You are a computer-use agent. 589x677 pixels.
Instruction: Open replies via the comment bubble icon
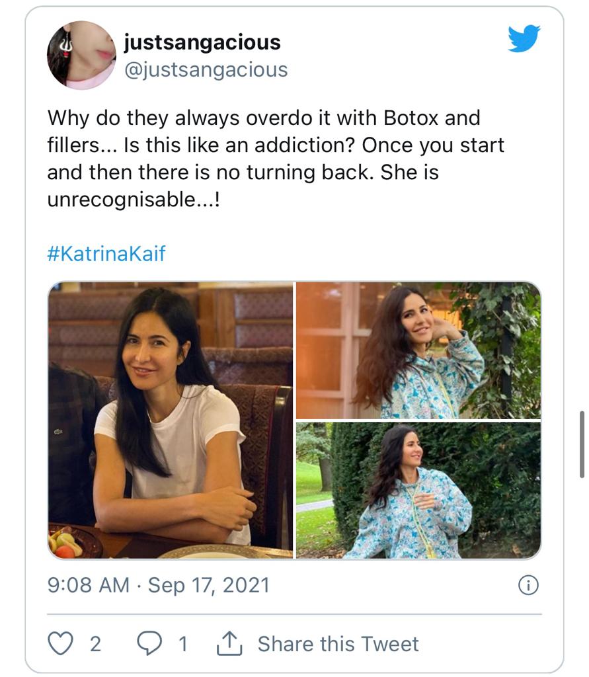(150, 643)
